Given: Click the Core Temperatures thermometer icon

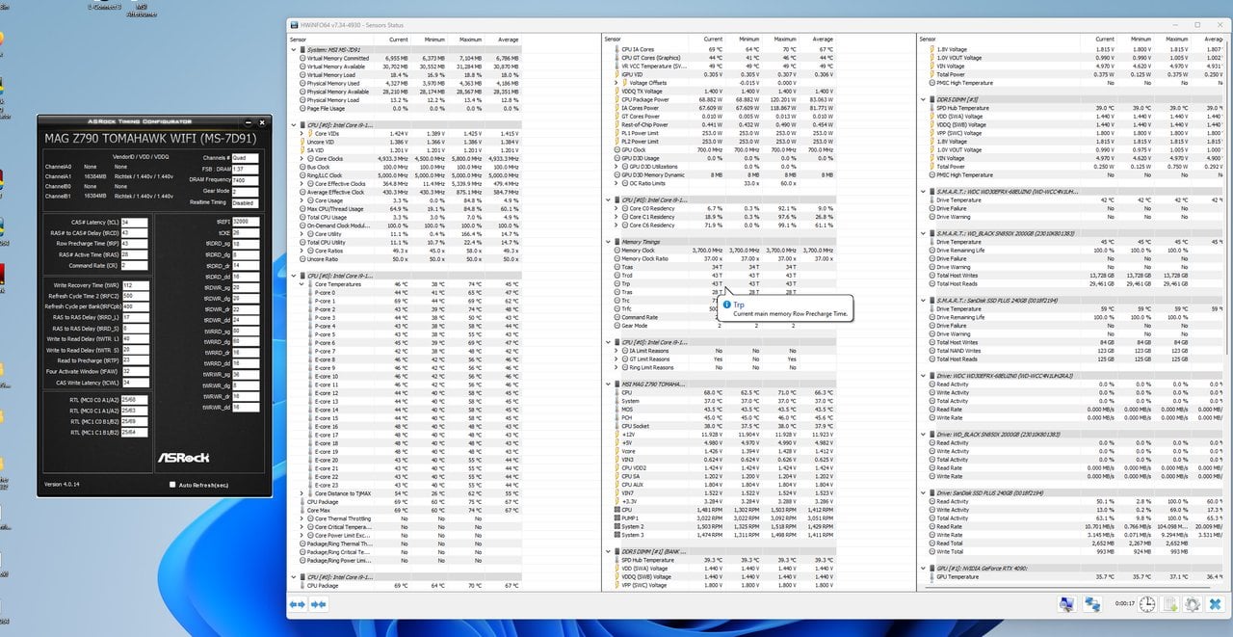Looking at the screenshot, I should click(310, 284).
